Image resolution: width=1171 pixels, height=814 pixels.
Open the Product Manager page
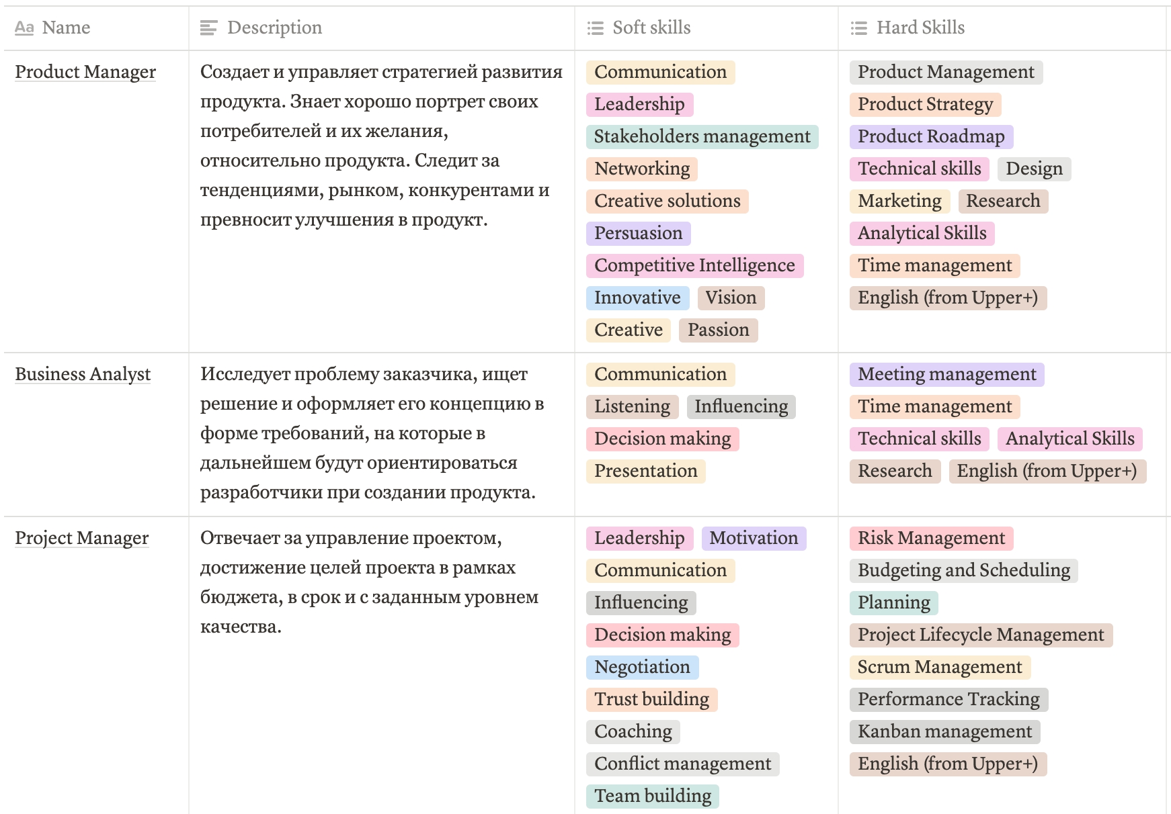click(85, 72)
